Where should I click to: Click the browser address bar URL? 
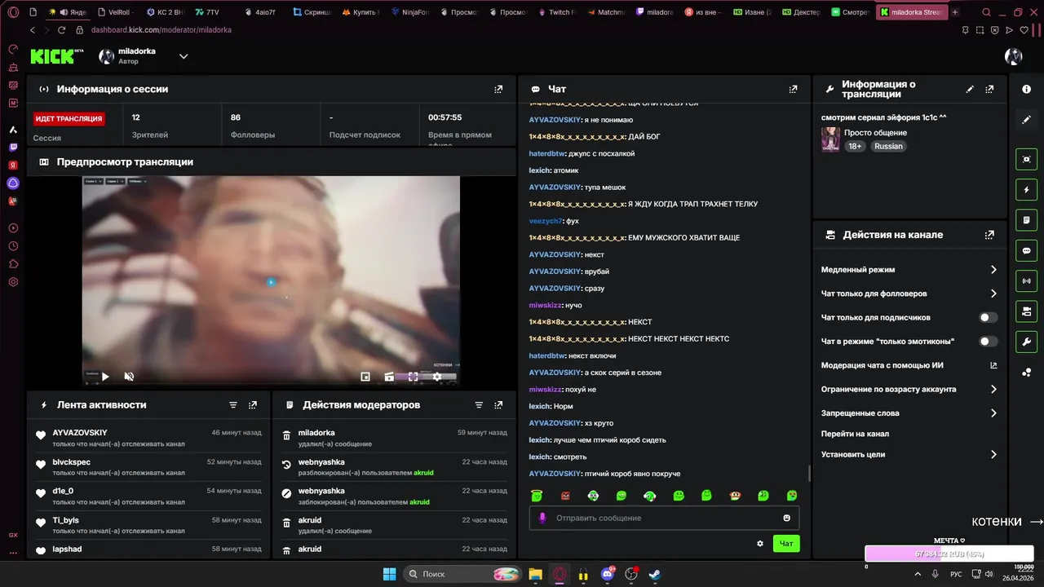[x=161, y=30]
